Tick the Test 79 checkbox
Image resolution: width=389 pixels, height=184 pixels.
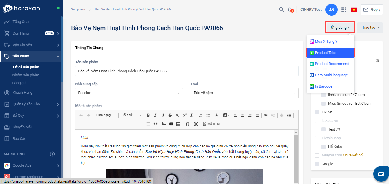[323, 129]
